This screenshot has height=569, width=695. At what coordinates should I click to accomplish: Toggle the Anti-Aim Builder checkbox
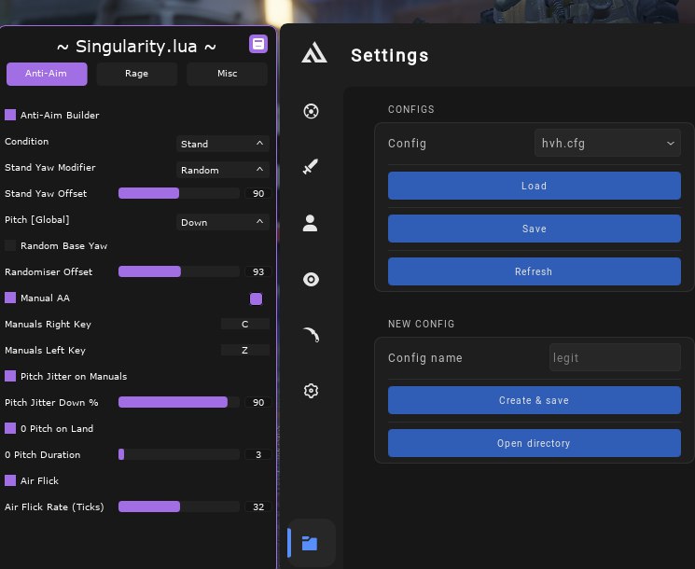tap(10, 115)
